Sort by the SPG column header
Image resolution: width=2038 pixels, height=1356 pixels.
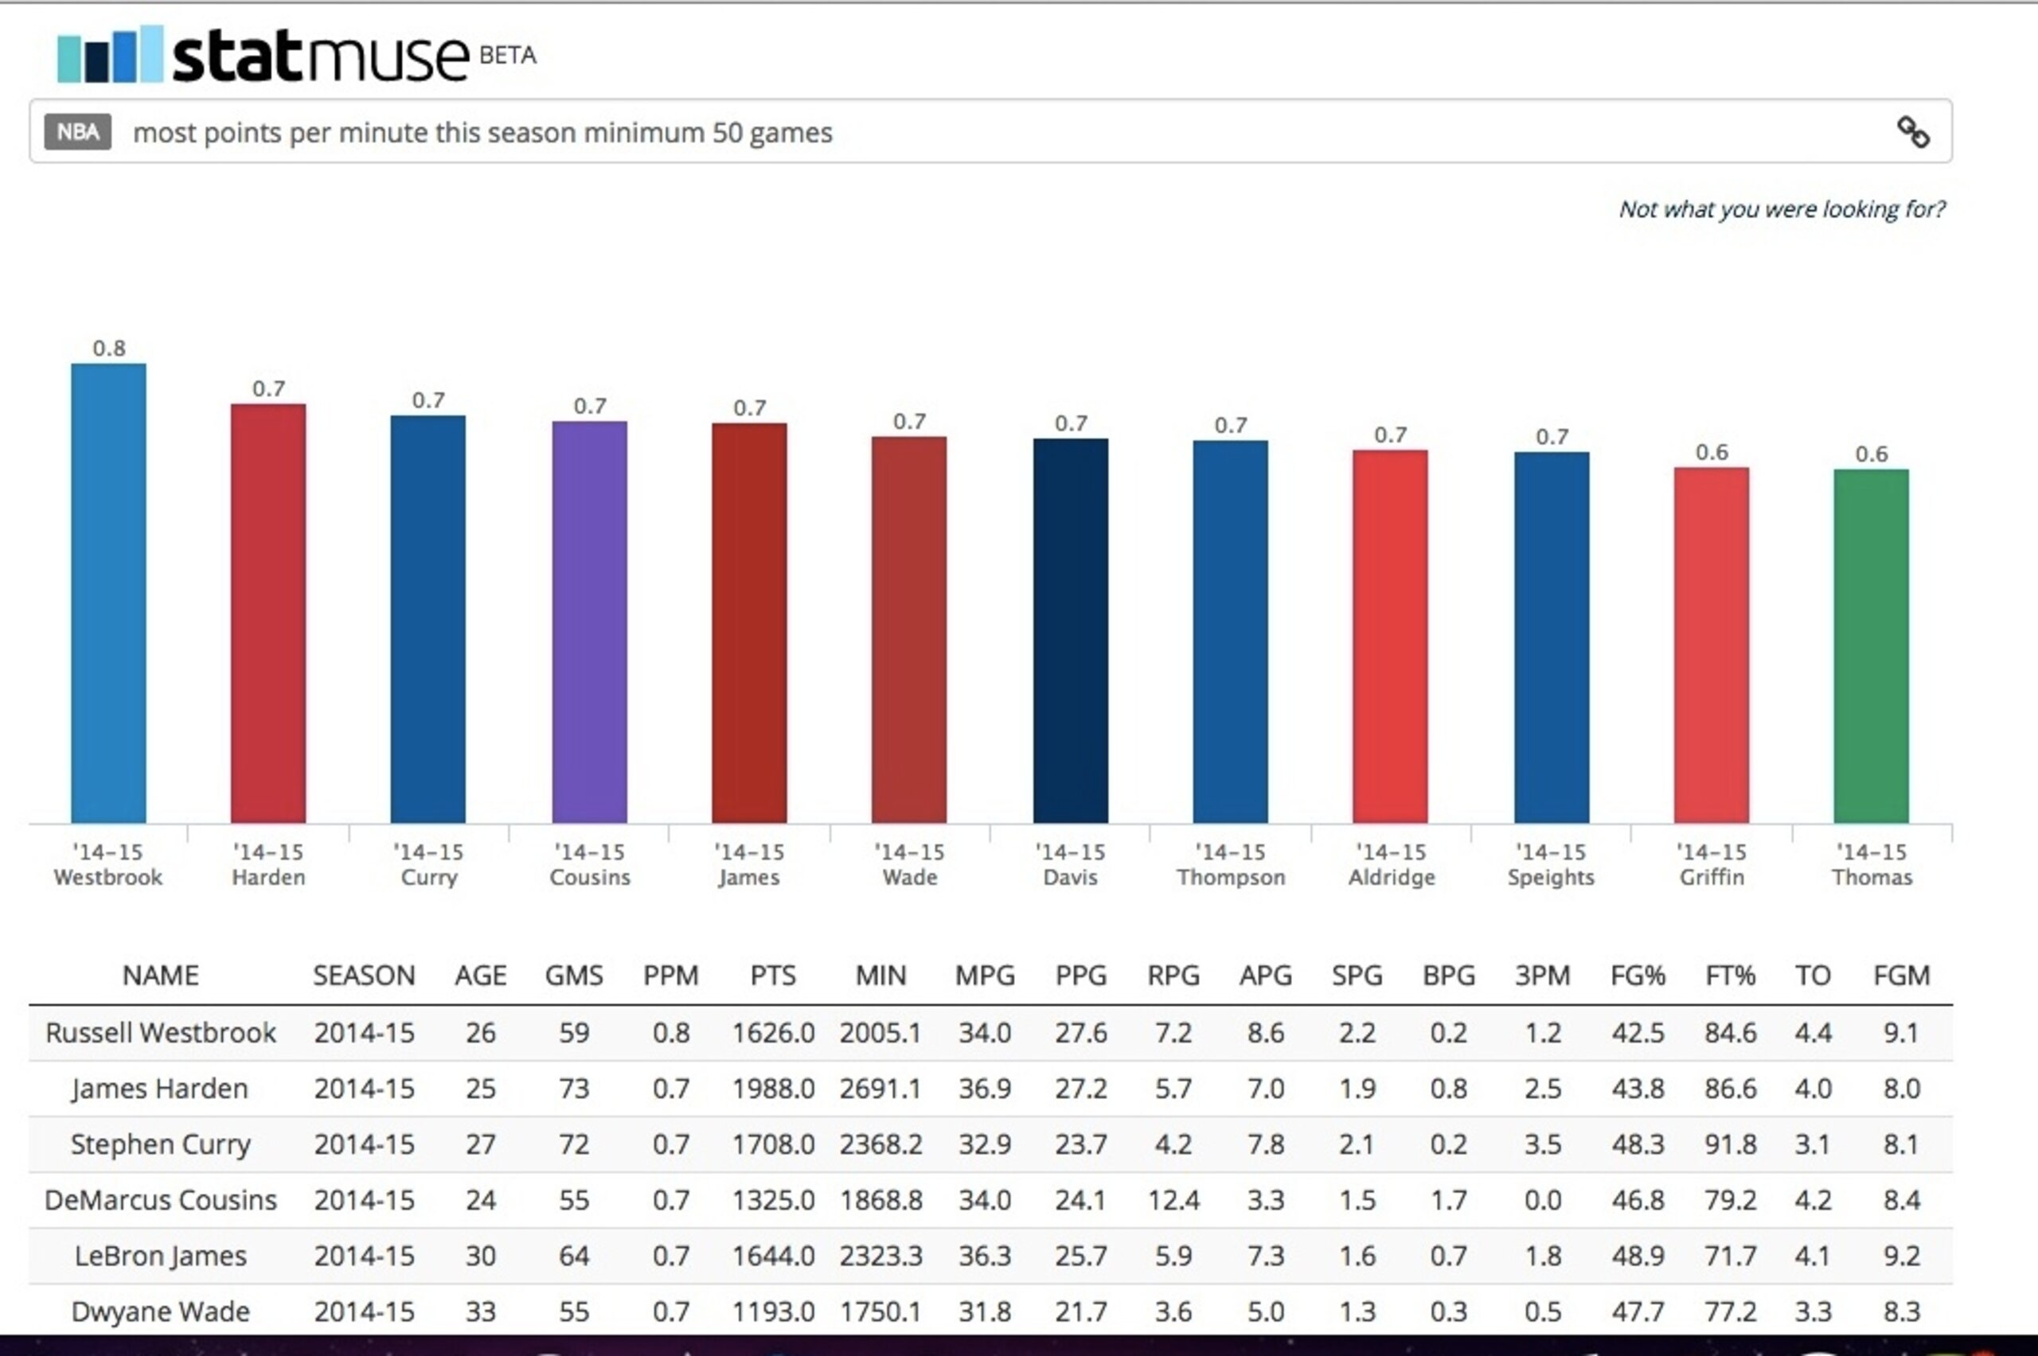[1357, 976]
